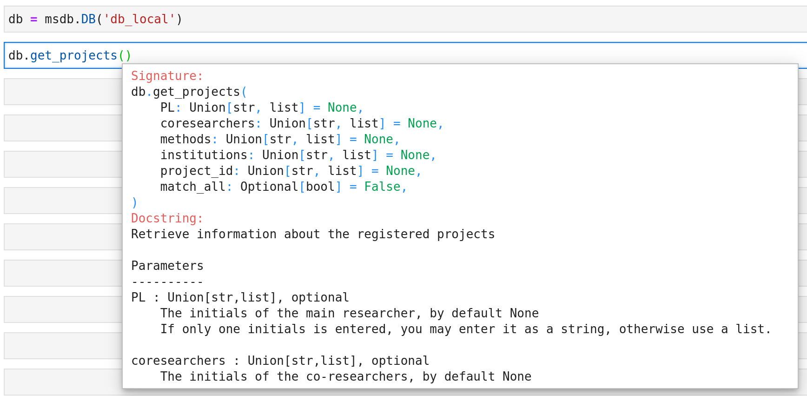Screen dimensions: 807x396
Task: Select the 'db_local' string in first cell
Action: tap(139, 19)
